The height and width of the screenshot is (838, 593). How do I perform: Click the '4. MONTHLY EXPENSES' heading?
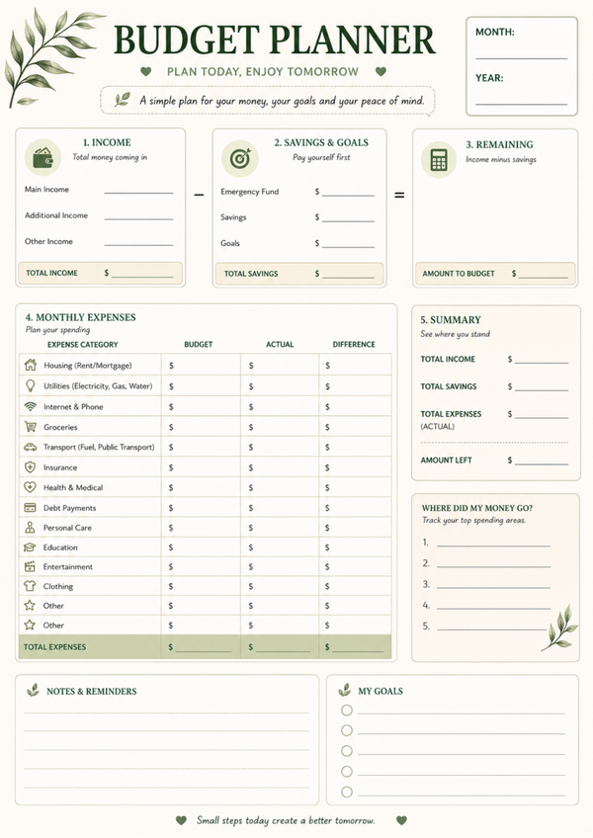coord(80,317)
